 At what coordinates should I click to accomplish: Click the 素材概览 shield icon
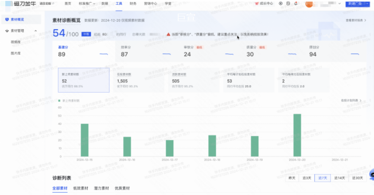(x=7, y=19)
